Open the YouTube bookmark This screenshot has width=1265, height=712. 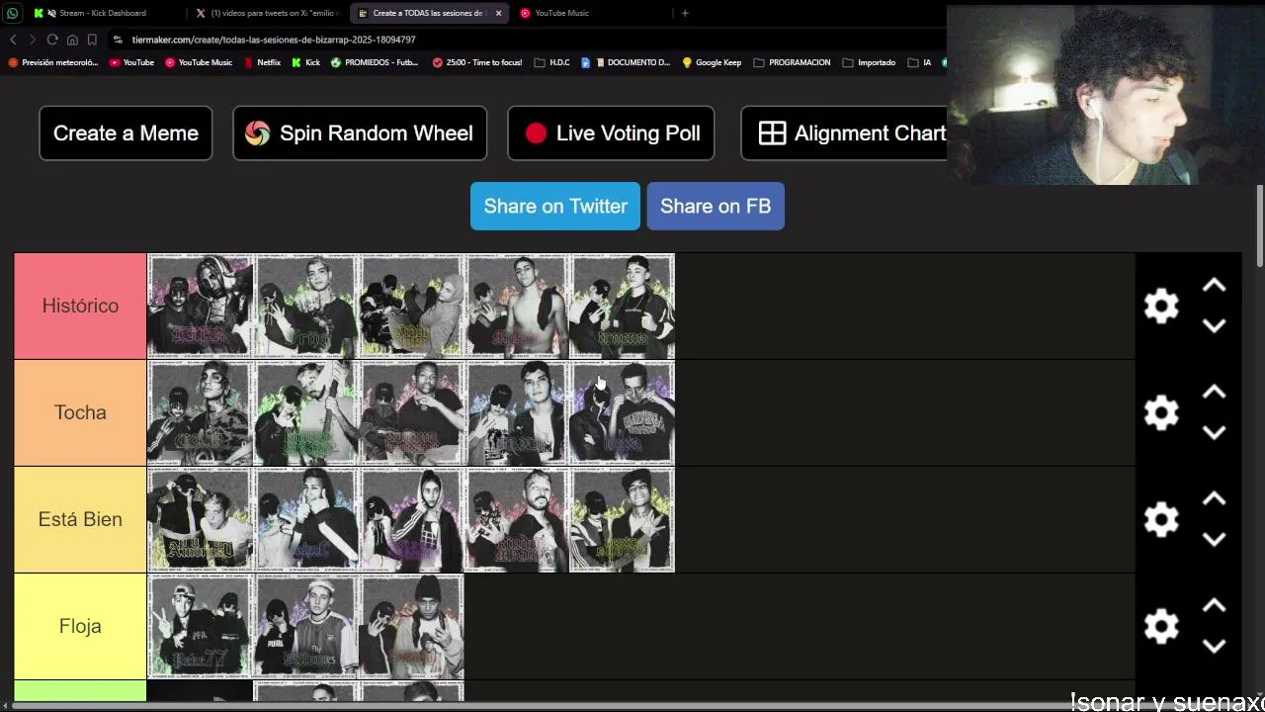[x=131, y=62]
